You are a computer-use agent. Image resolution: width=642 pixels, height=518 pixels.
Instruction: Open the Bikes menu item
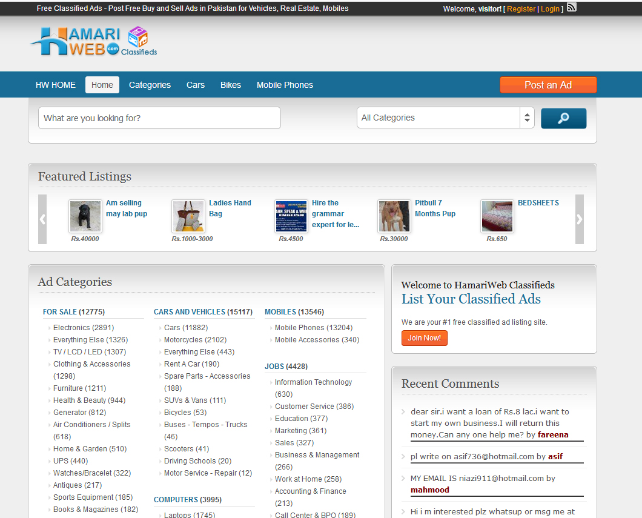231,85
